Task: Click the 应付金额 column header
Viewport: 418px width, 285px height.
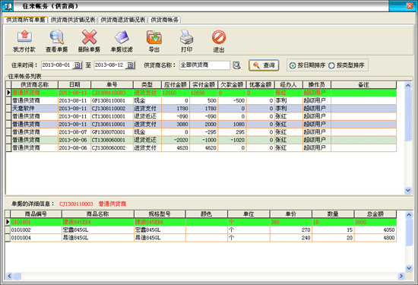Action: [x=176, y=85]
